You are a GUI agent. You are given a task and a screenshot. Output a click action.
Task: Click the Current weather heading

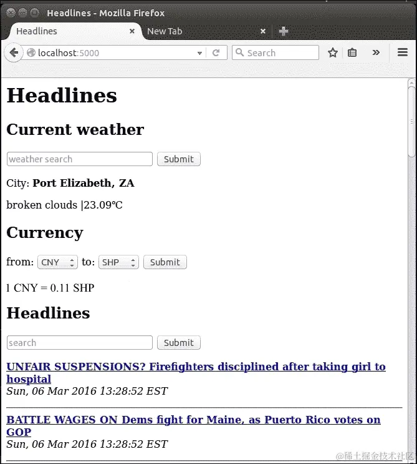point(75,130)
